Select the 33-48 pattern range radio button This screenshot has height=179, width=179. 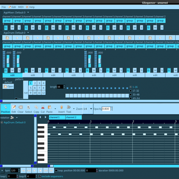(x=131, y=95)
